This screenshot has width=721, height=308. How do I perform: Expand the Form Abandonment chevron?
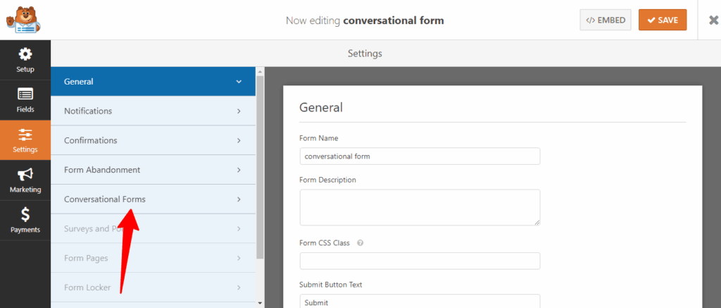(239, 170)
